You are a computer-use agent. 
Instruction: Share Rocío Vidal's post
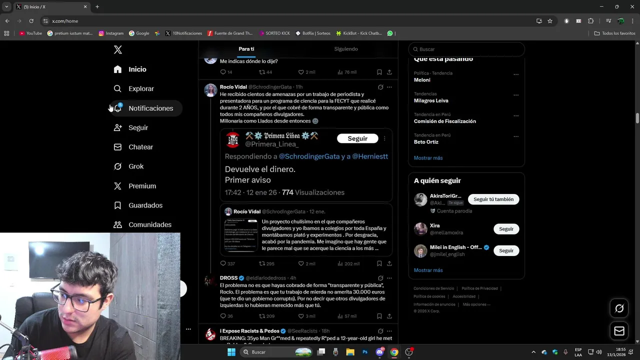click(389, 263)
